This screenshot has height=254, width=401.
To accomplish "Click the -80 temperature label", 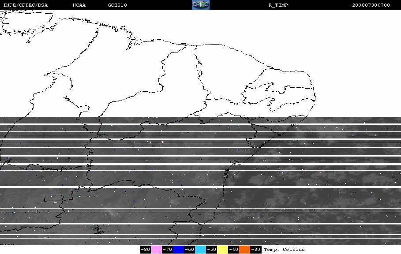I will point(146,250).
